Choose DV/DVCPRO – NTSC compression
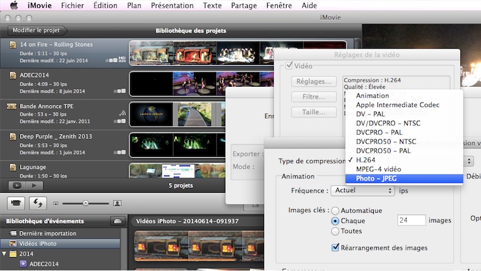 (x=404, y=124)
